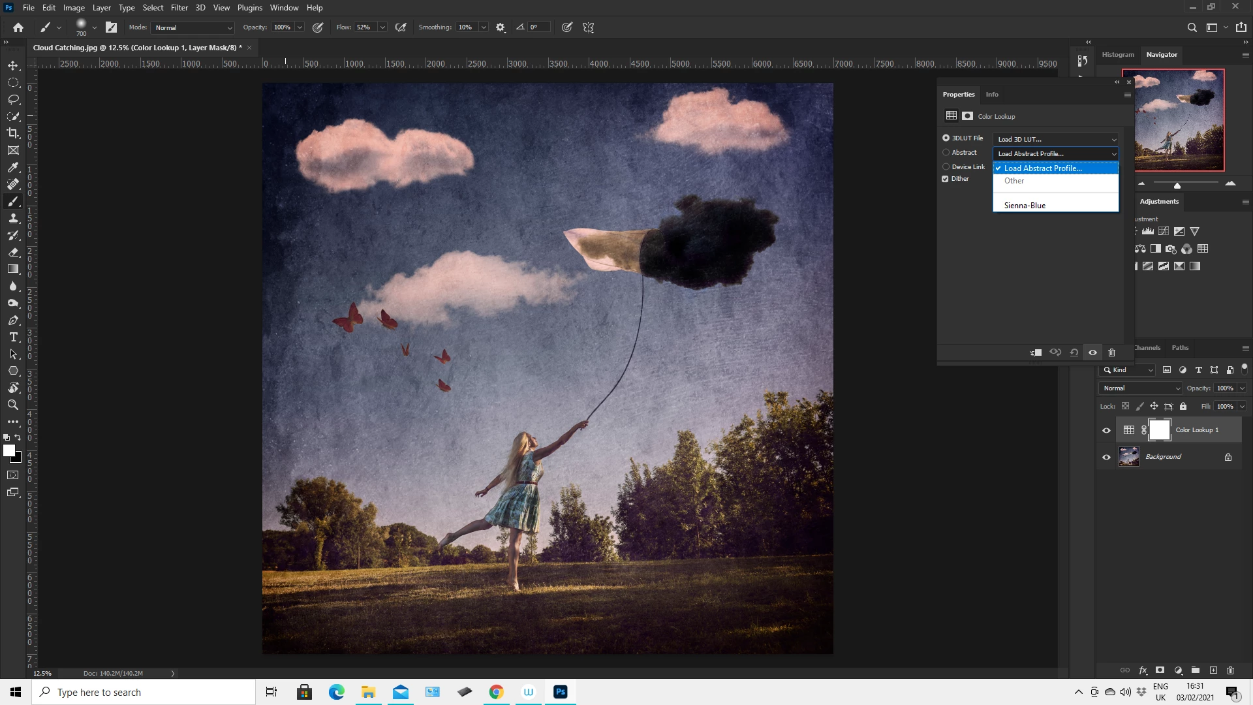Click the foreground color swatch
The width and height of the screenshot is (1253, 705).
coord(9,450)
